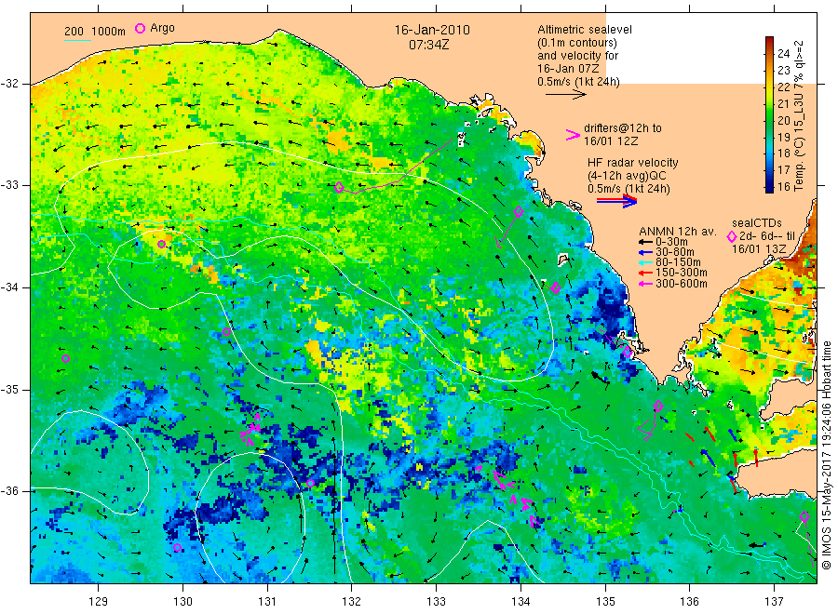Click the '16/01 12Z' drifter date text

pos(611,141)
